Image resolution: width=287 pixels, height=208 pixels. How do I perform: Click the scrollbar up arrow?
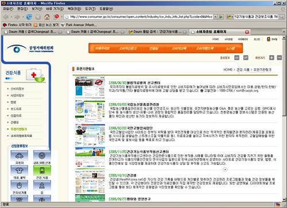pyautogui.click(x=284, y=38)
